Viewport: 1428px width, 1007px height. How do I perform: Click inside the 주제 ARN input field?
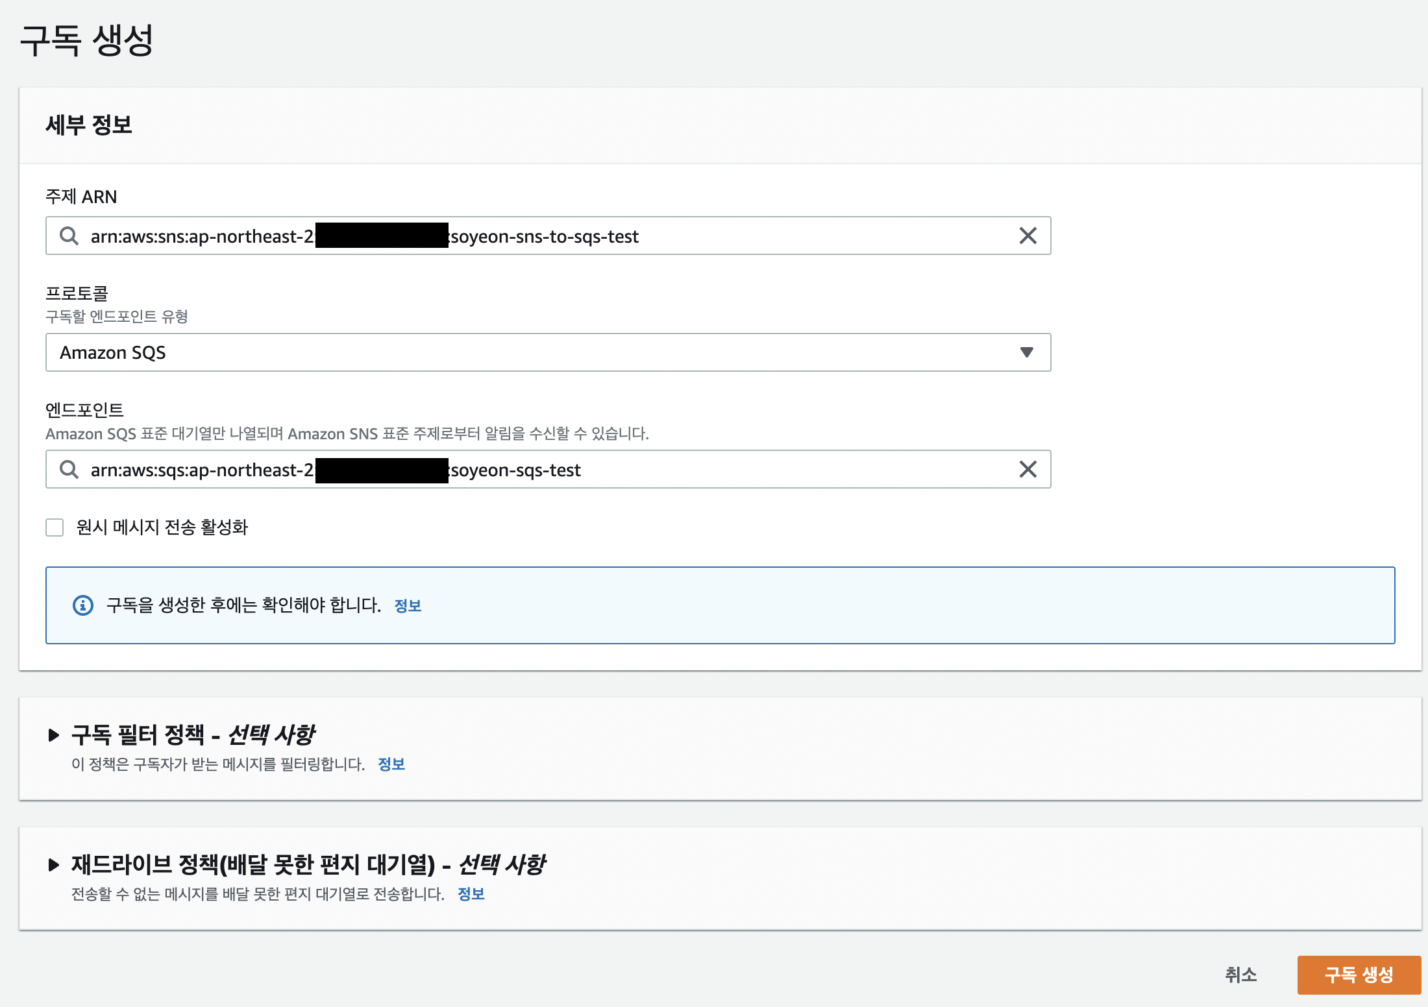pos(779,236)
